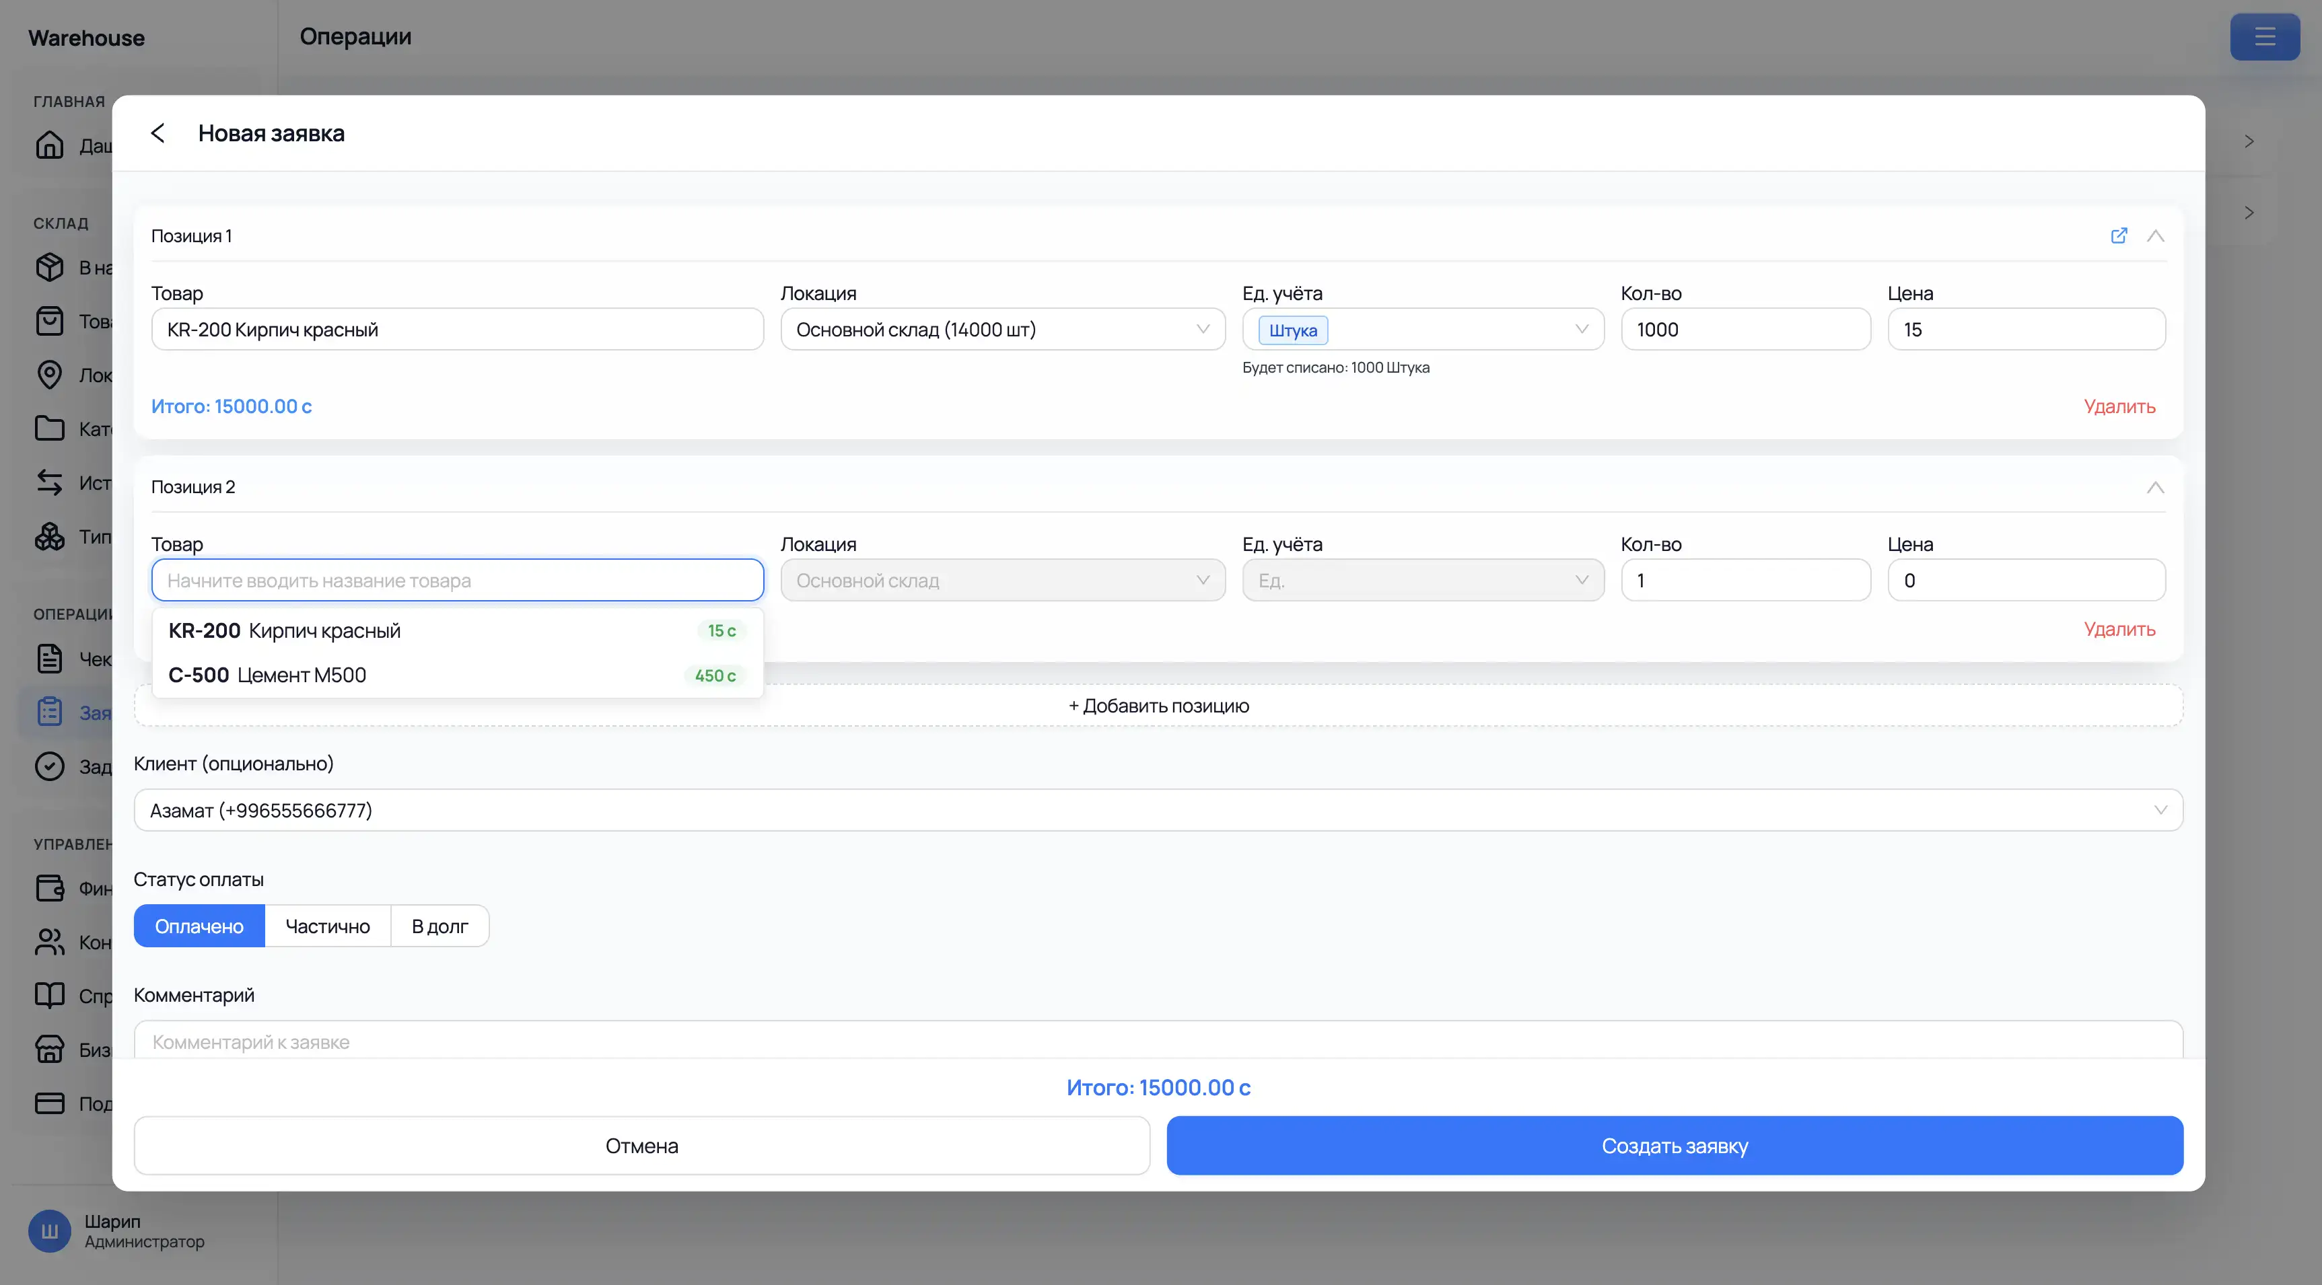Click the stacked cubes types icon in sidebar
The image size is (2322, 1285).
[50, 536]
